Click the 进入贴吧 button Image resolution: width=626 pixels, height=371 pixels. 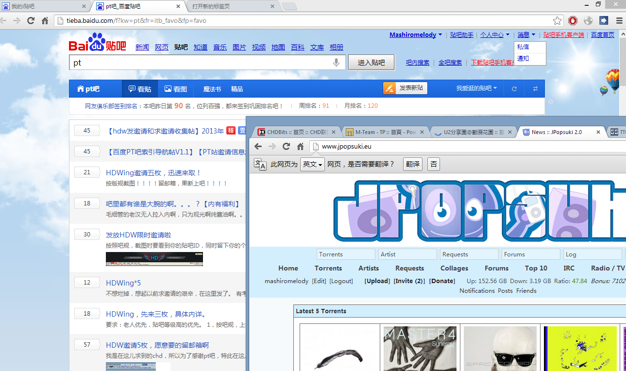(x=372, y=63)
